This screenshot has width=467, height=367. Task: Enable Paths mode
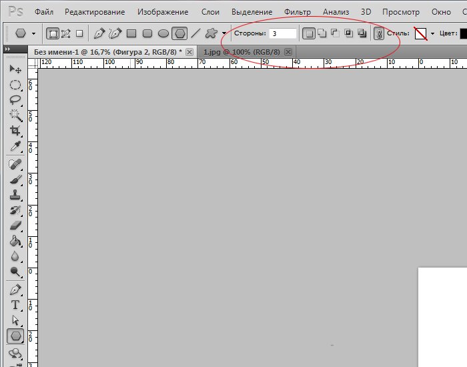coord(66,33)
